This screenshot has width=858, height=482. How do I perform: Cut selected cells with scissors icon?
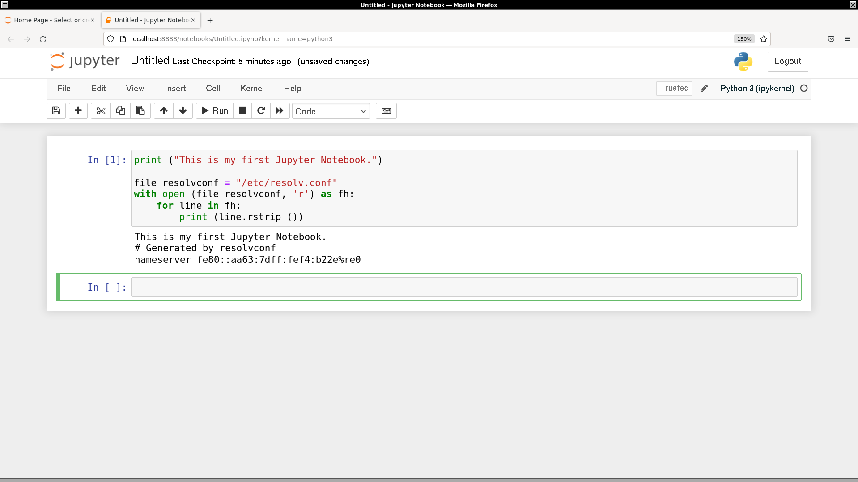[x=101, y=111]
